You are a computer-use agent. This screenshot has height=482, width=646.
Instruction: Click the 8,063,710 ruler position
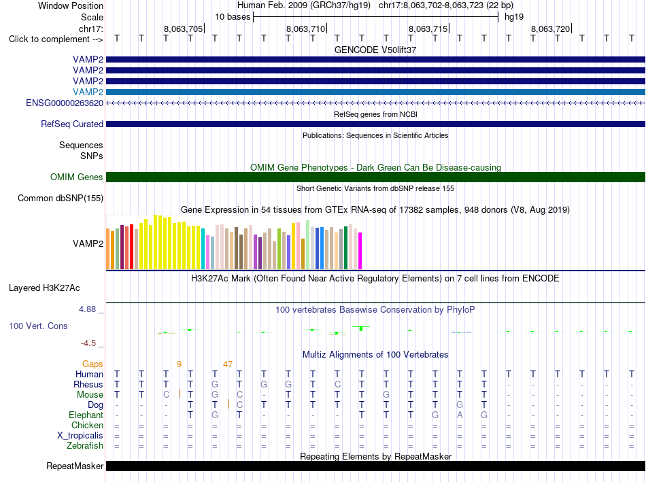point(306,29)
